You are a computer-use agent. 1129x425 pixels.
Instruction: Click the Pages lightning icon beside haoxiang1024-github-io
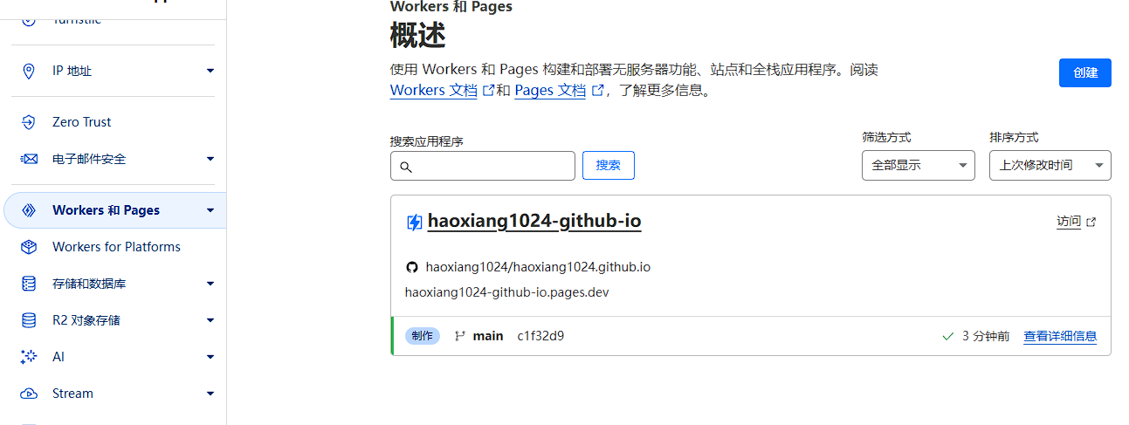(x=415, y=223)
